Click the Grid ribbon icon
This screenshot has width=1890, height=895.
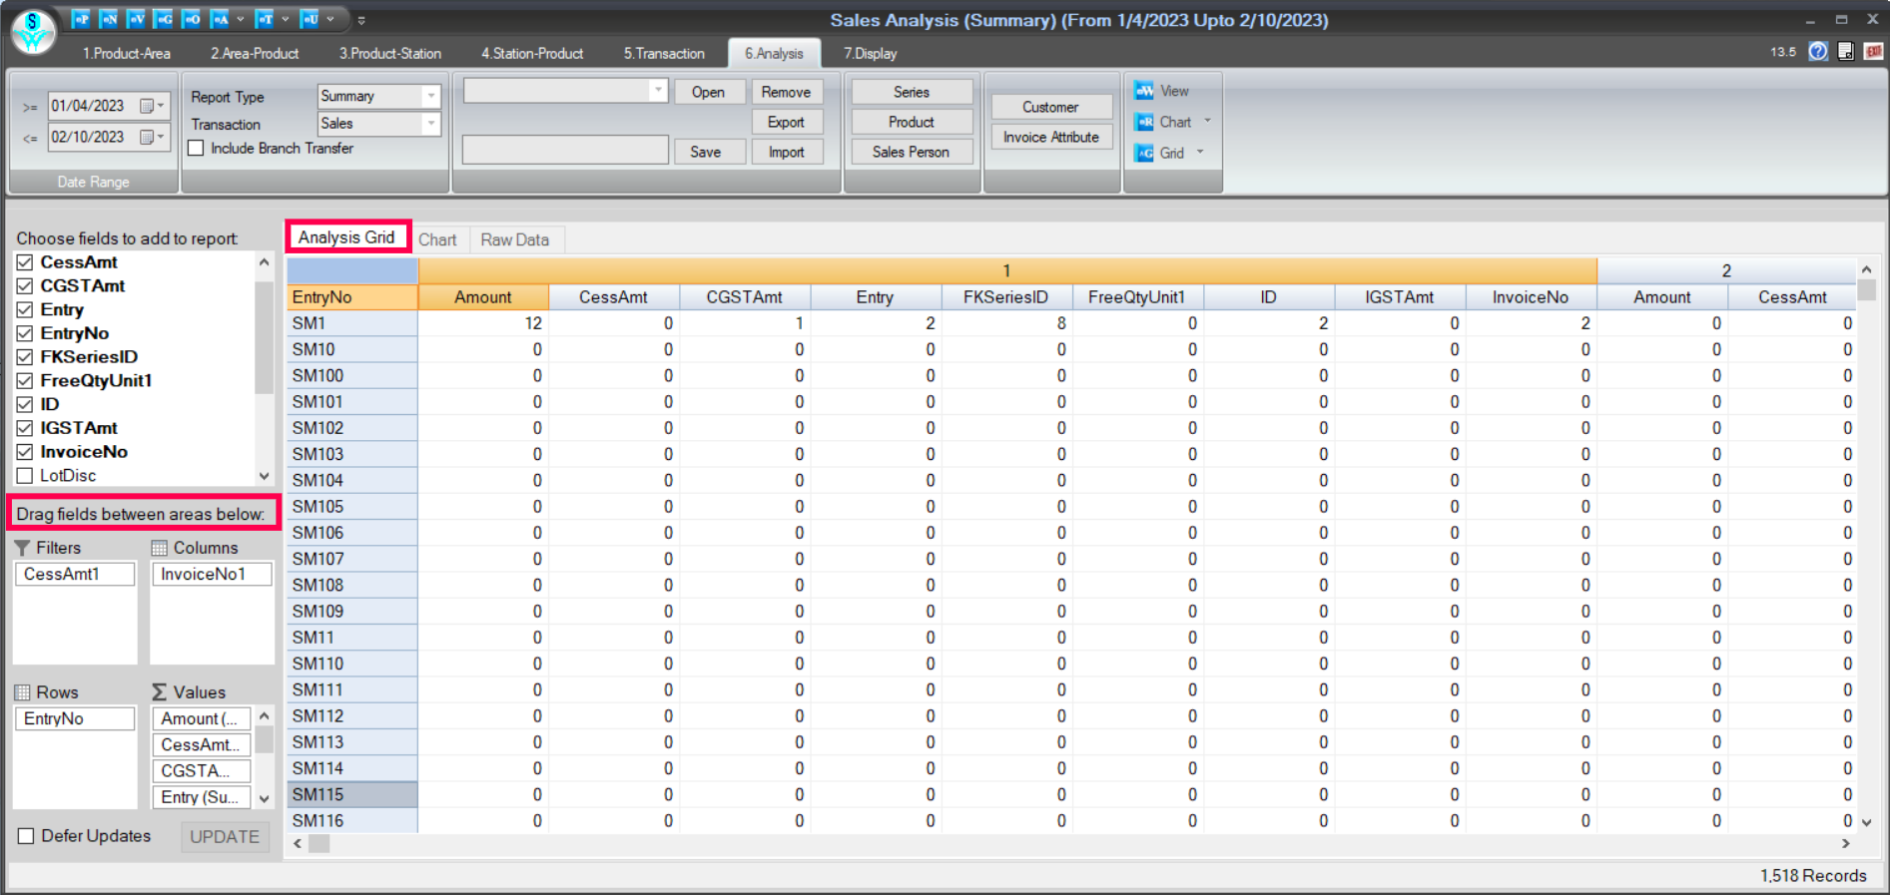(1144, 153)
